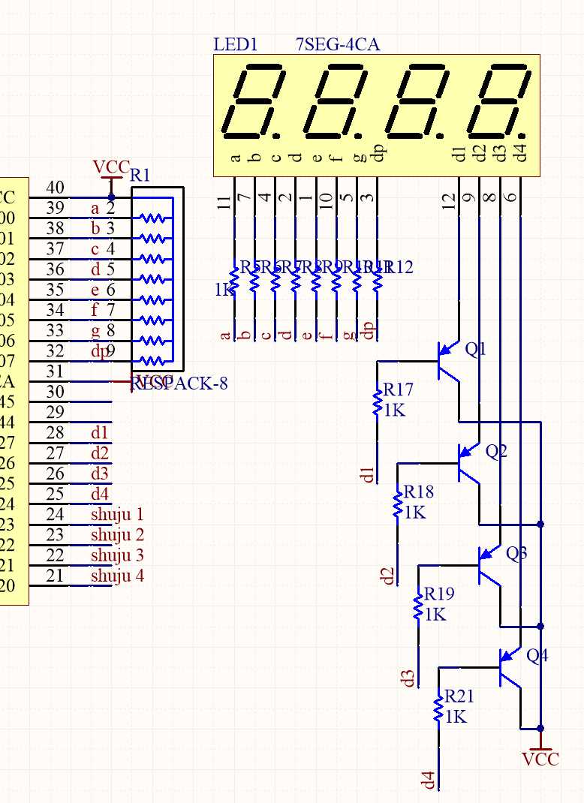Click LED1 pin number 9

click(468, 197)
